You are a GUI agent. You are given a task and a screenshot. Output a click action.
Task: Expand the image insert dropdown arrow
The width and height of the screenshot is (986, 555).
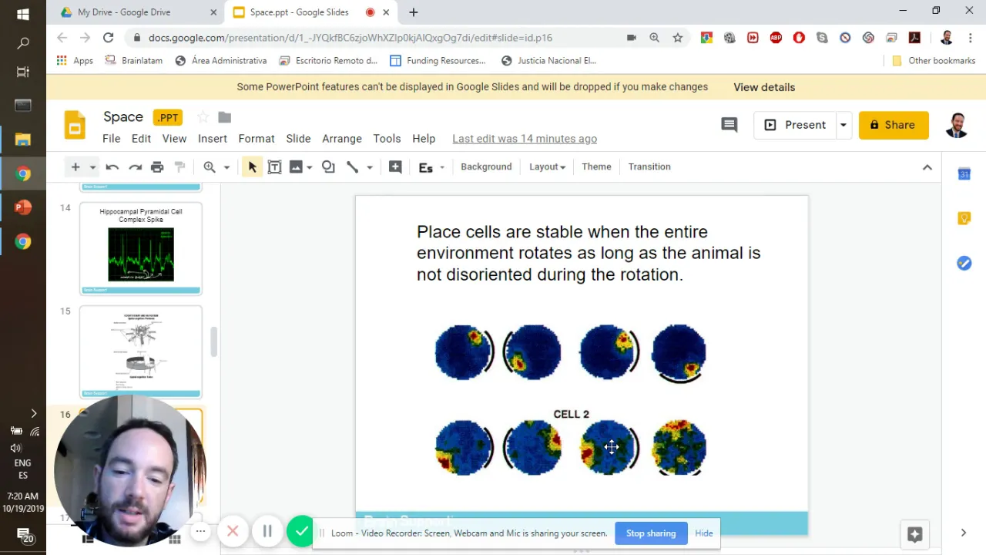tap(310, 167)
